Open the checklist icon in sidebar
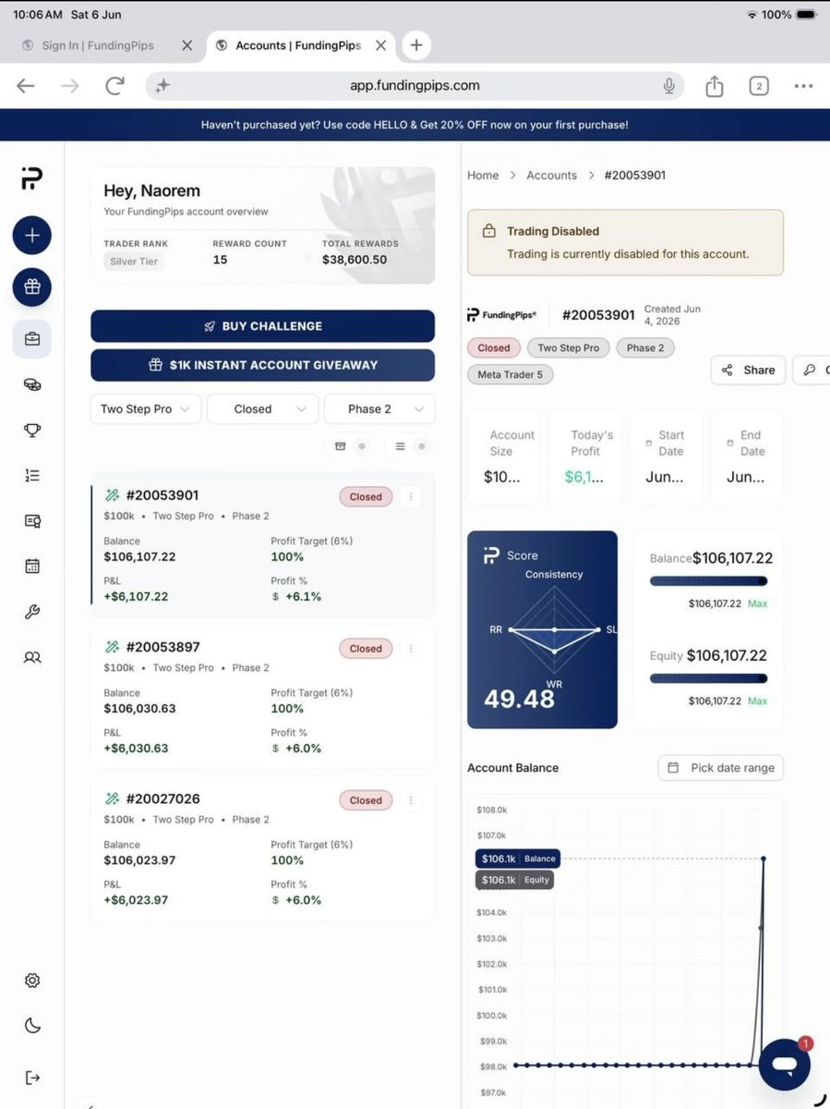 [x=32, y=475]
